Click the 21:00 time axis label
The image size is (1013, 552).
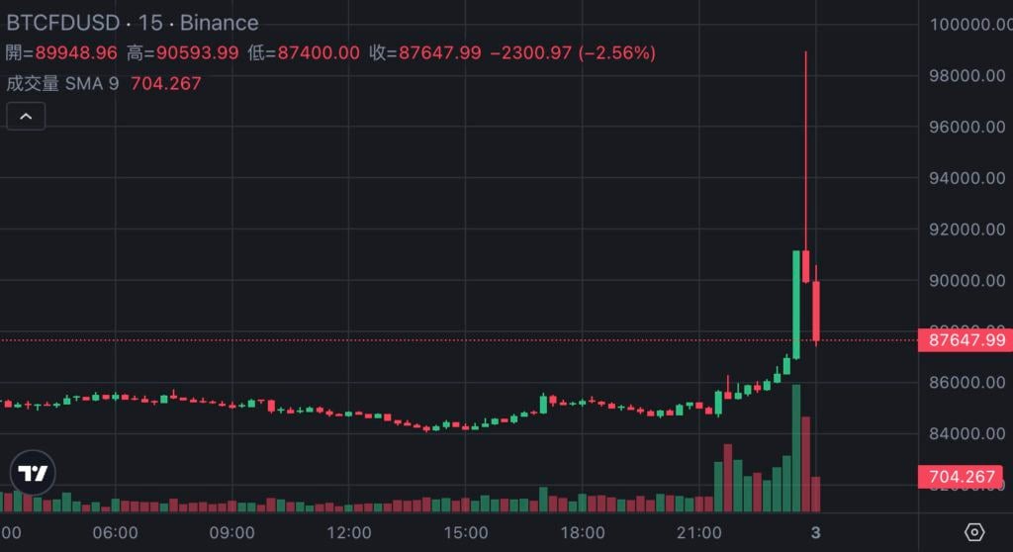[x=698, y=532]
